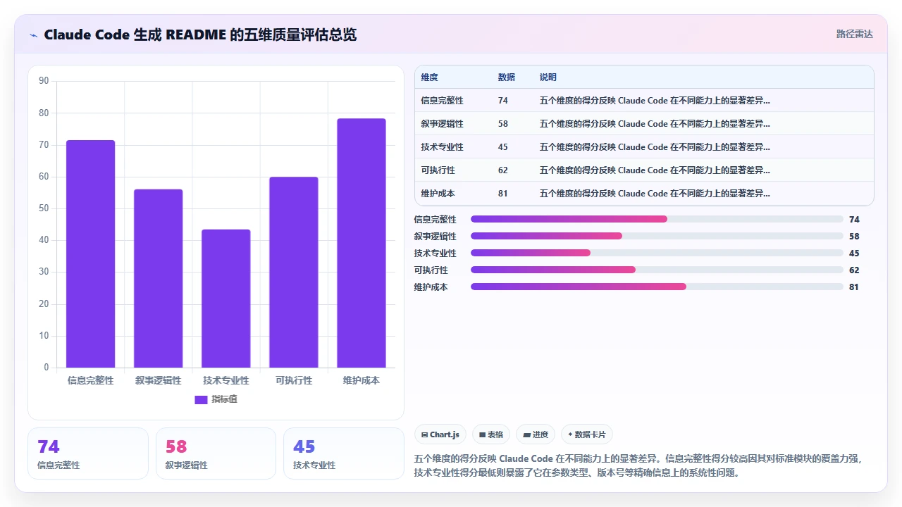Click the 信息完整性 x-axis label
902x507 pixels.
click(90, 380)
